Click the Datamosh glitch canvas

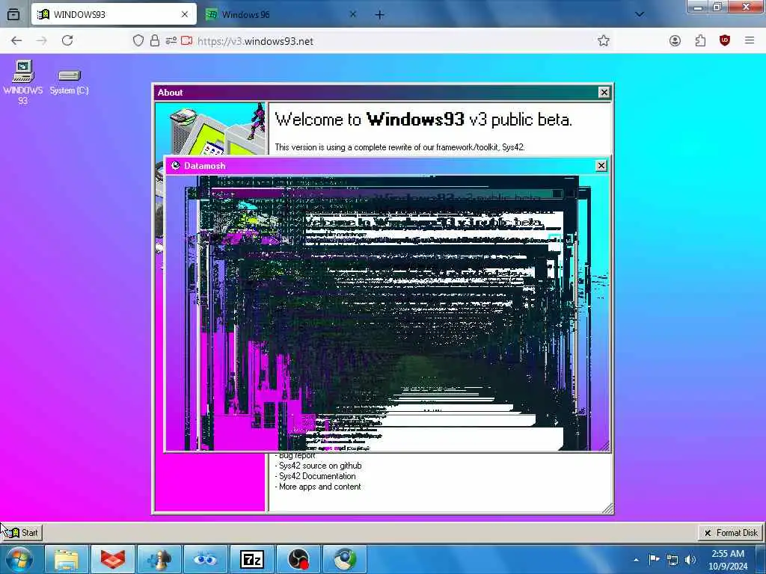point(387,313)
